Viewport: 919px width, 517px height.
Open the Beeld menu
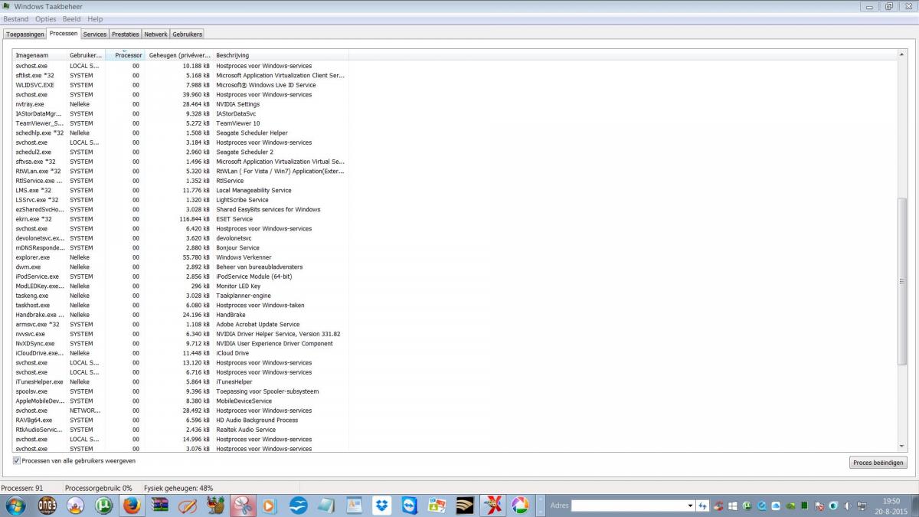(x=71, y=19)
